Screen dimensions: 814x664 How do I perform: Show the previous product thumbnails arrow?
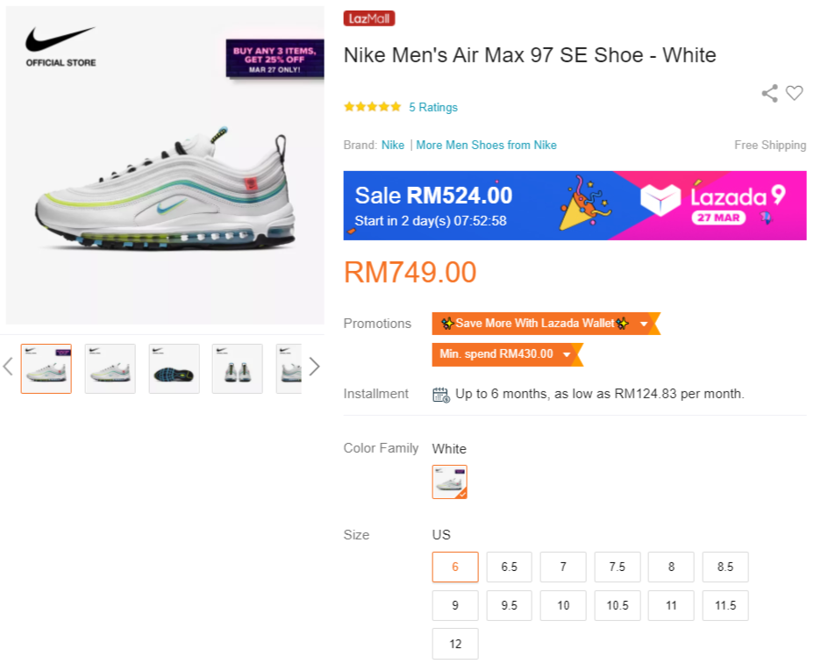8,367
